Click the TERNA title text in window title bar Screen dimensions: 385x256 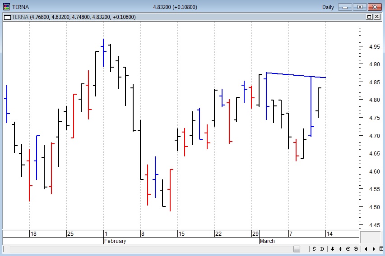[21, 7]
